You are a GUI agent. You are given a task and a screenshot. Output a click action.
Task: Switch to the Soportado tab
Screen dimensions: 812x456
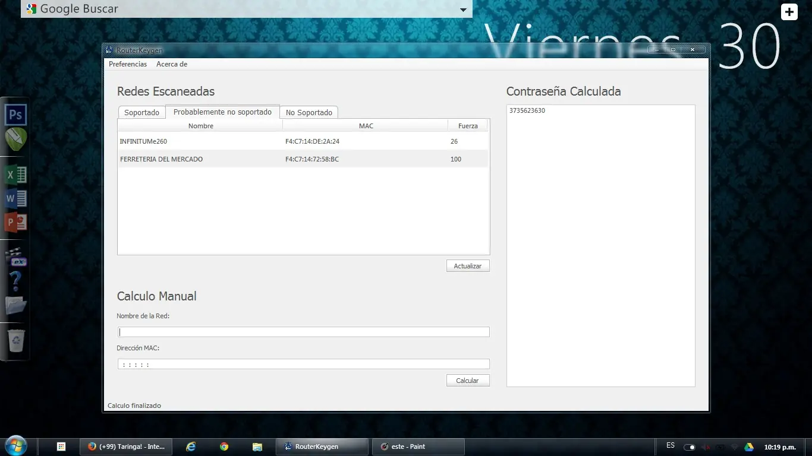pos(141,112)
